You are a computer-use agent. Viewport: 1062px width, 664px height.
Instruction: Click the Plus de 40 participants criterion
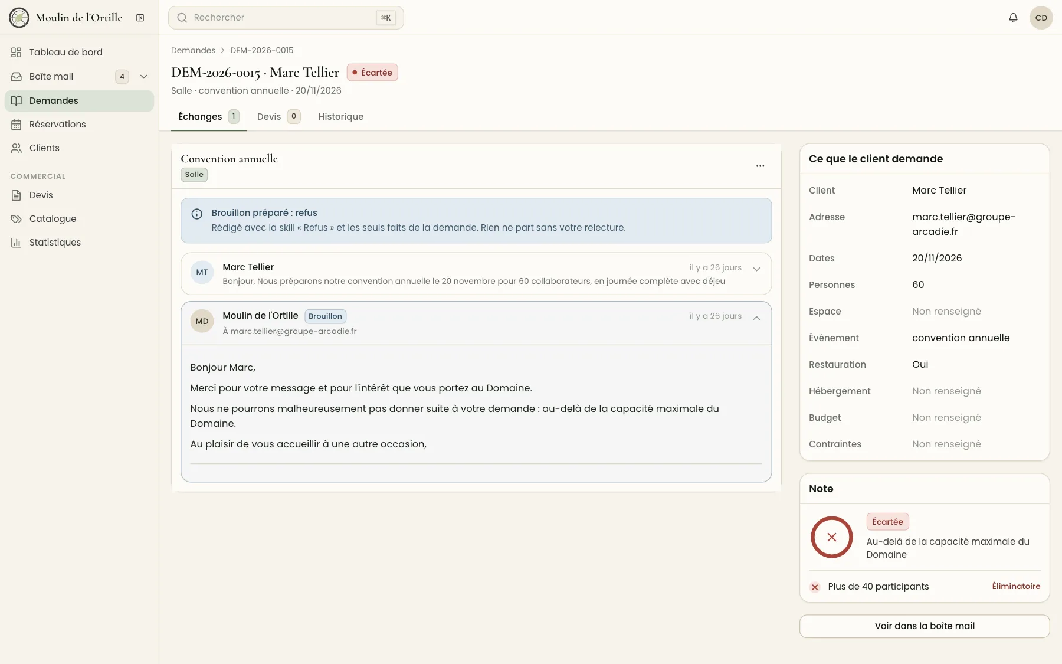[x=878, y=586]
